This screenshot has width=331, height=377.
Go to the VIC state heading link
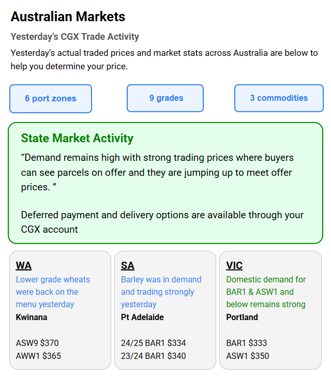(x=234, y=266)
